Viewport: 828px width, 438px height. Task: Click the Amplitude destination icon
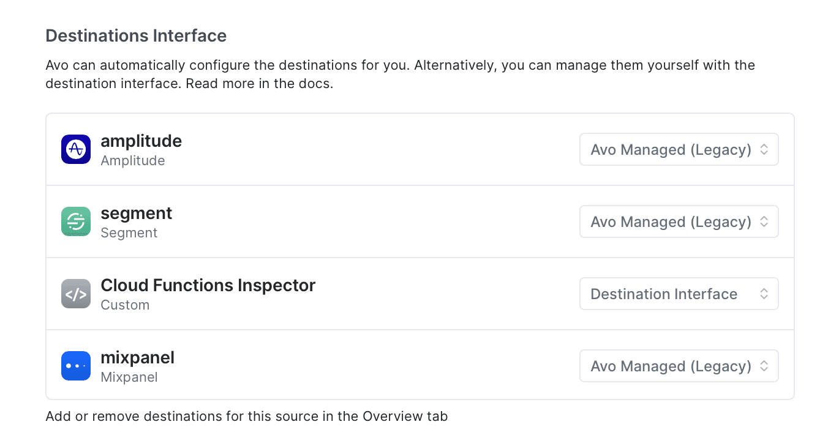[x=75, y=149]
